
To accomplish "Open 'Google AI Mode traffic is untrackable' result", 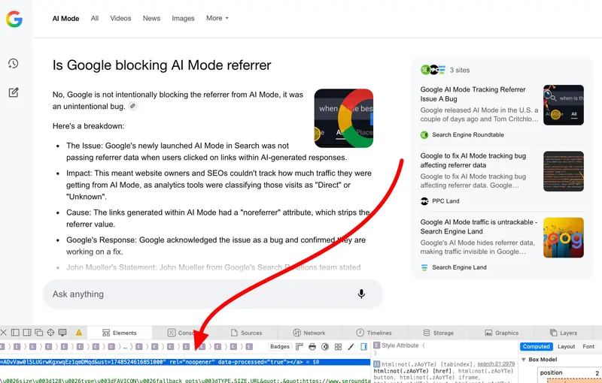I will (x=479, y=227).
